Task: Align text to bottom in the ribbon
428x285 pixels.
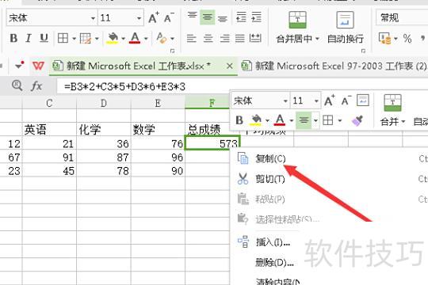Action: coord(223,18)
